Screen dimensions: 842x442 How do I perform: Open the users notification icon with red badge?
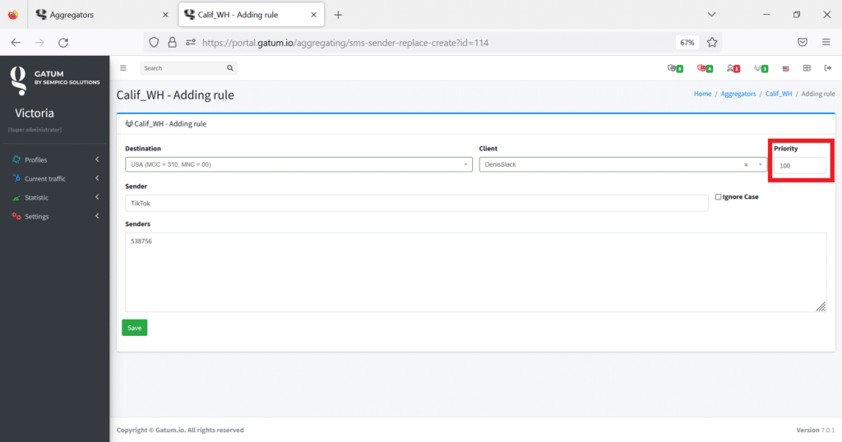coord(733,68)
